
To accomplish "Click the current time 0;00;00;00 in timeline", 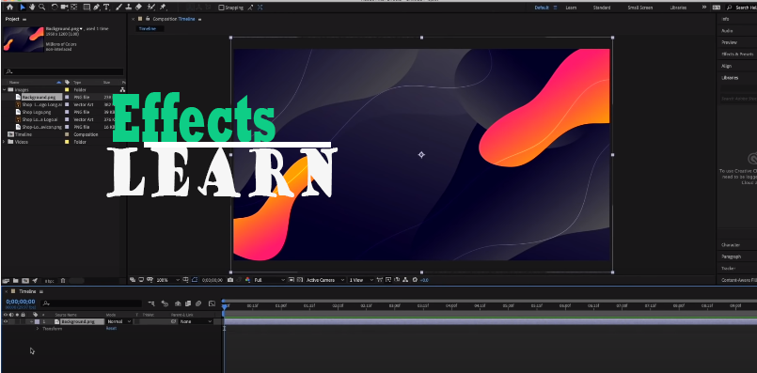I will (21, 302).
